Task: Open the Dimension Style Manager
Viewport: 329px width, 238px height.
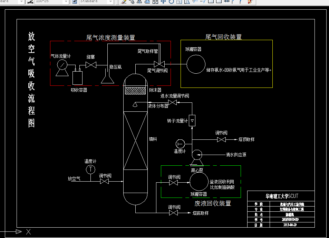Action: coord(30,2)
